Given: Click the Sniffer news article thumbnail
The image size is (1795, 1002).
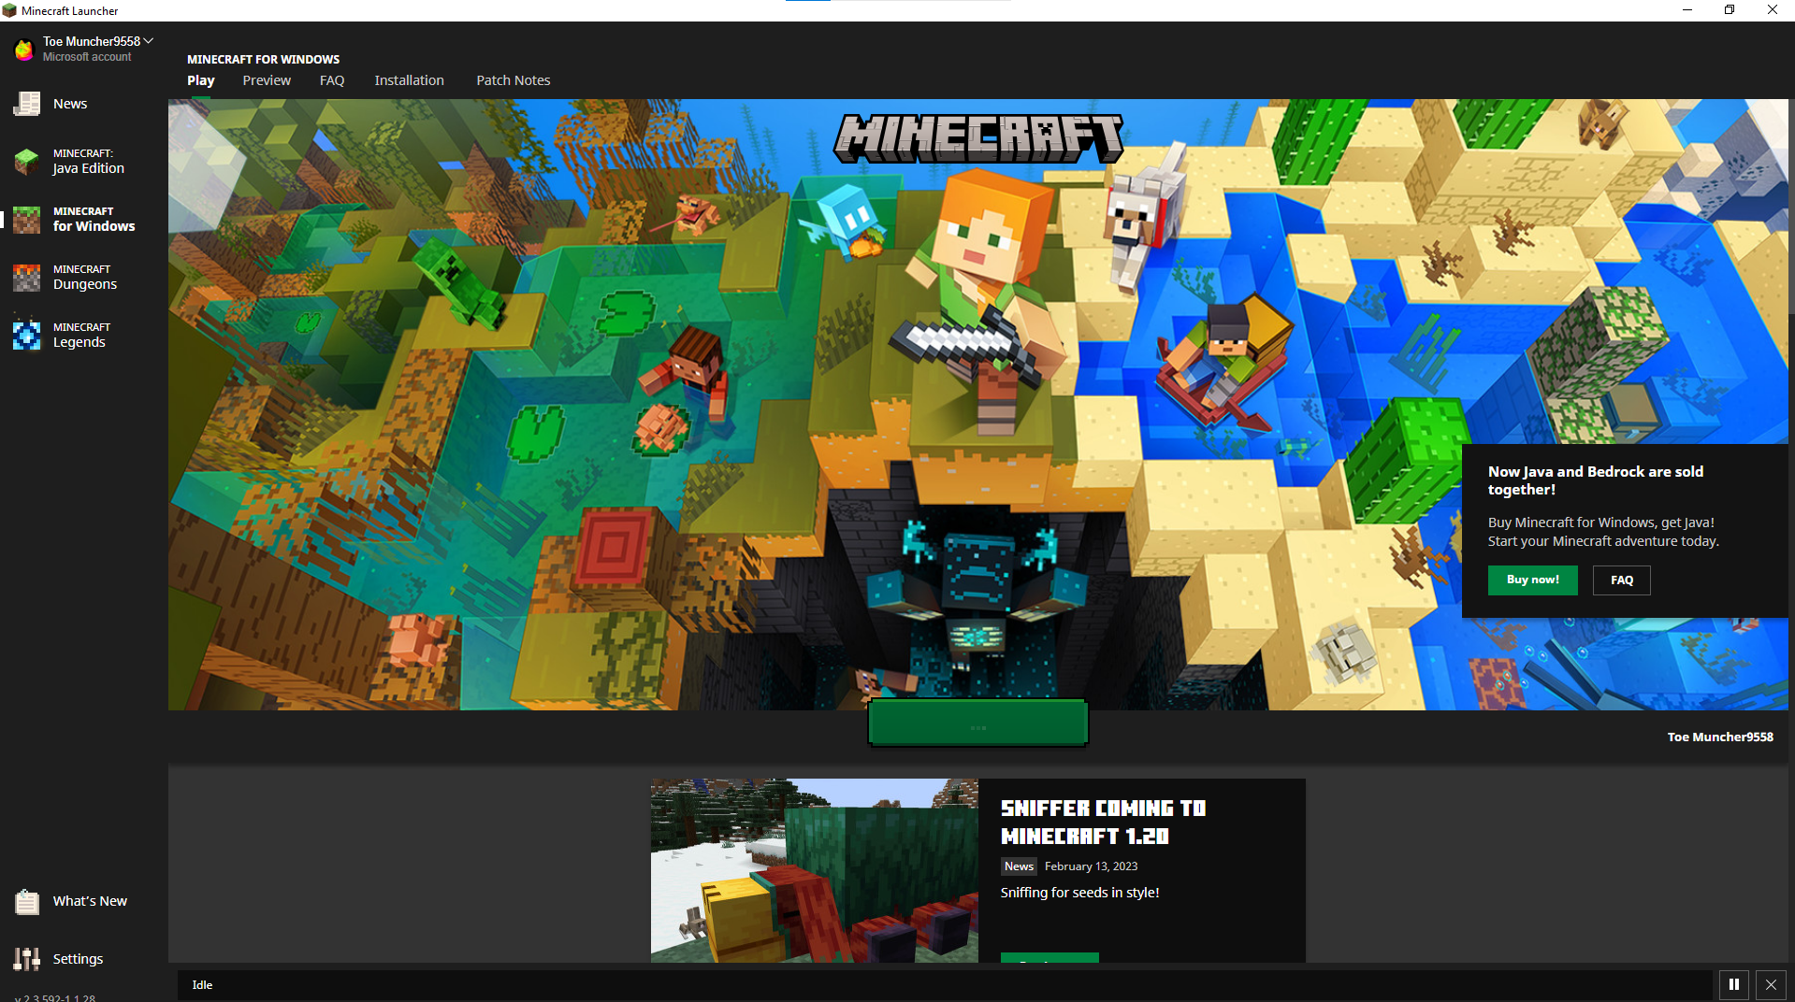Looking at the screenshot, I should (x=815, y=870).
